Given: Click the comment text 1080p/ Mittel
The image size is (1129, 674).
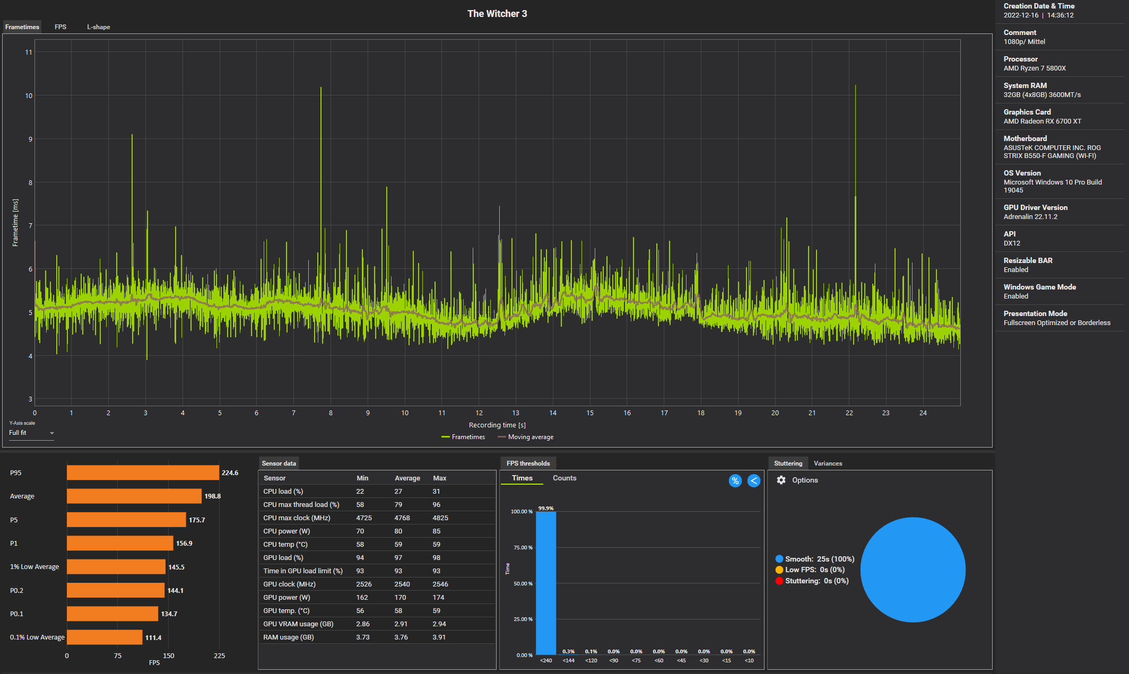Looking at the screenshot, I should point(1024,42).
